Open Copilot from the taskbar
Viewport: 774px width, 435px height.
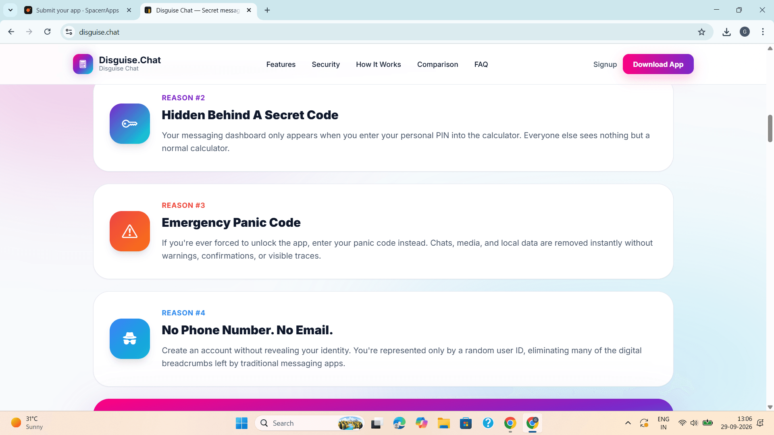pyautogui.click(x=421, y=423)
